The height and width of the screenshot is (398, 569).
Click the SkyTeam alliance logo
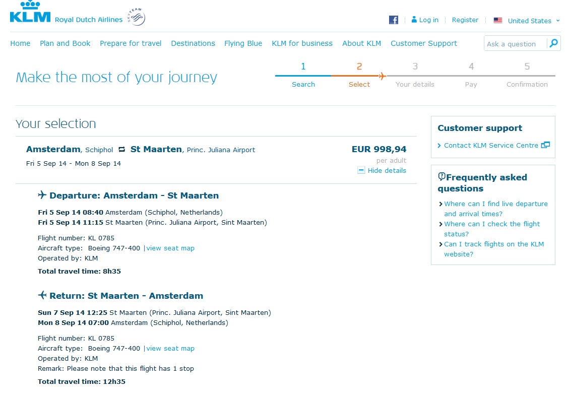tap(136, 18)
